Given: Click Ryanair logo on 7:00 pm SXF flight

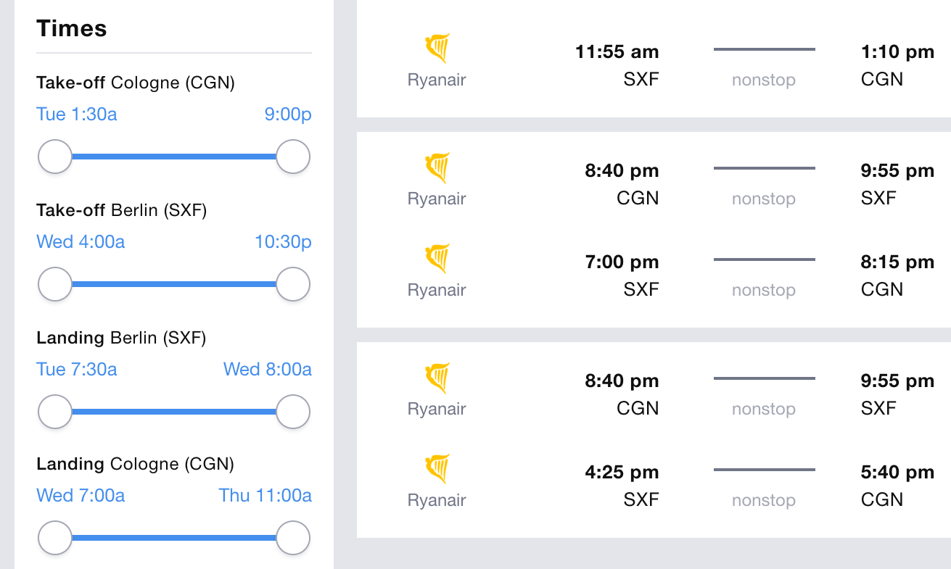Looking at the screenshot, I should 437,259.
